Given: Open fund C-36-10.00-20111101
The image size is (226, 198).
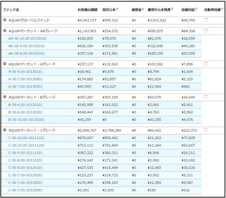Looking at the screenshot, I should pyautogui.click(x=26, y=138).
